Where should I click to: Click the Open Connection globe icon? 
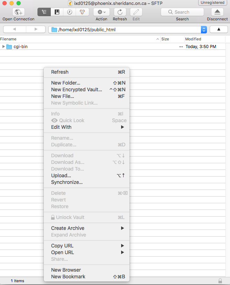pyautogui.click(x=18, y=12)
